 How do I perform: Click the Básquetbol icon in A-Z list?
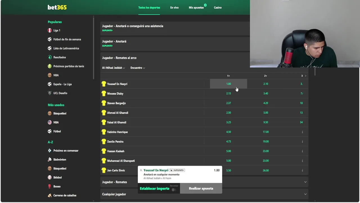[x=50, y=169]
